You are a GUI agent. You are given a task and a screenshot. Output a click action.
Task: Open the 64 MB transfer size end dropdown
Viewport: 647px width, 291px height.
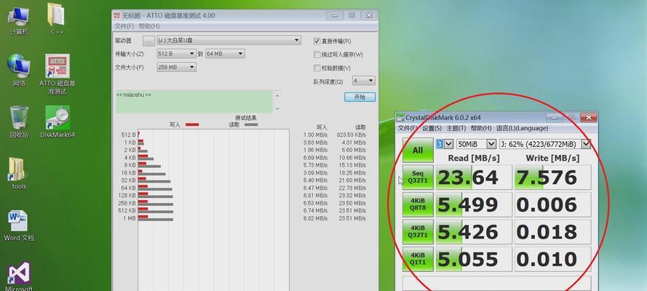coord(225,54)
